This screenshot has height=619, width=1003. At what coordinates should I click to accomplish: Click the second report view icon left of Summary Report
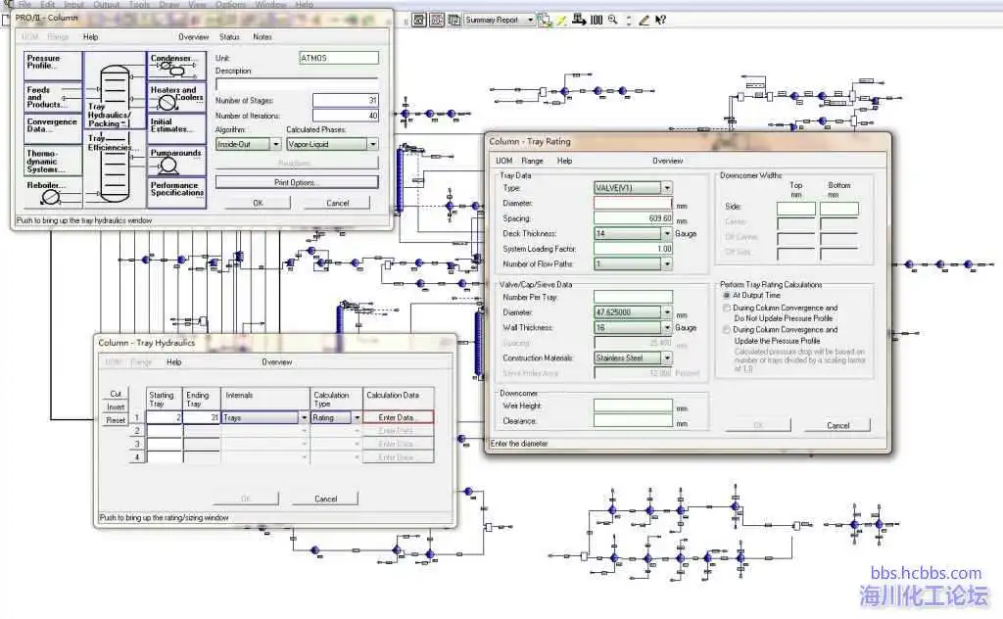(437, 20)
